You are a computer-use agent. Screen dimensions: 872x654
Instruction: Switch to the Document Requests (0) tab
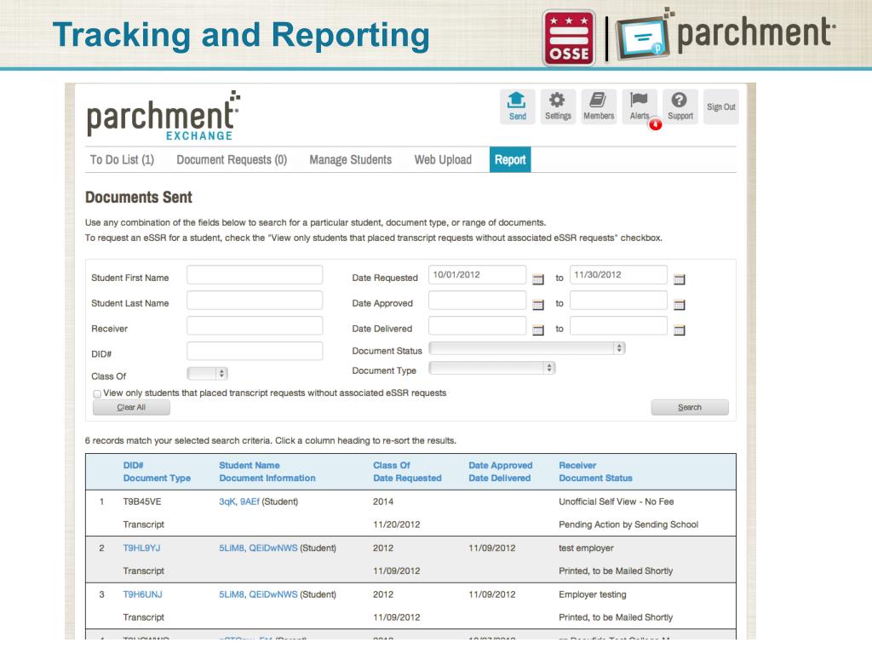click(232, 160)
